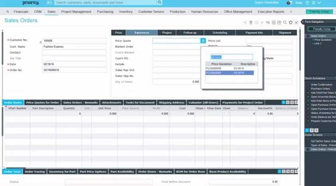Toggle the Close checkbox in first order row

227,114
